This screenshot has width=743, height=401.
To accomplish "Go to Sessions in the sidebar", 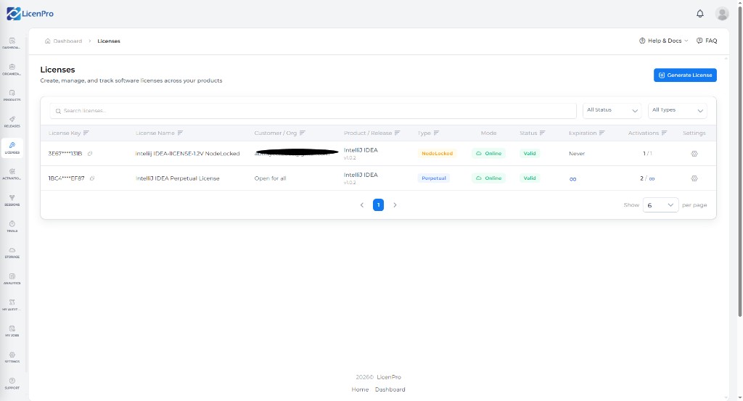I will tap(12, 200).
